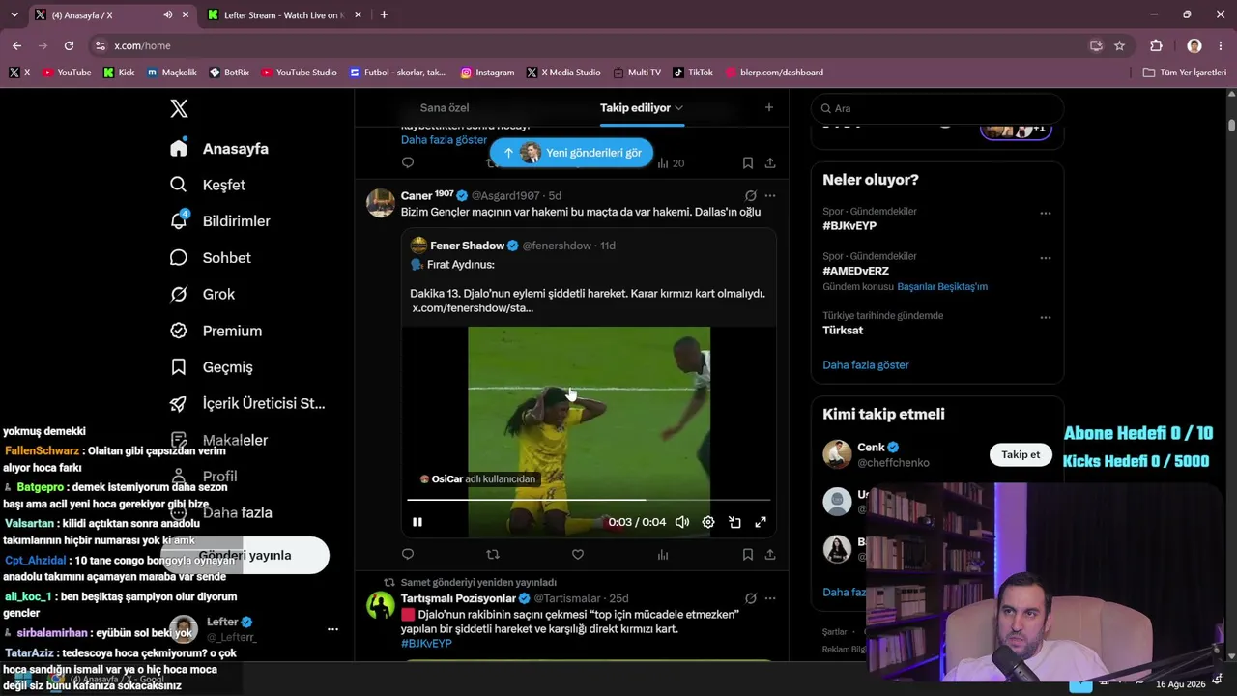Repost Caner's post
Screen dimensions: 1237x696
point(493,555)
